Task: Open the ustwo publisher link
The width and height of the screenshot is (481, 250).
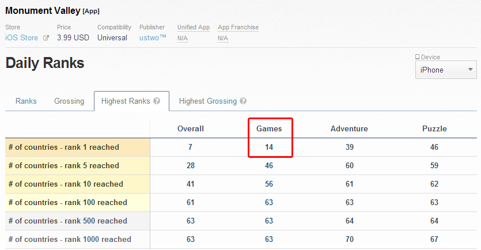Action: coord(153,37)
